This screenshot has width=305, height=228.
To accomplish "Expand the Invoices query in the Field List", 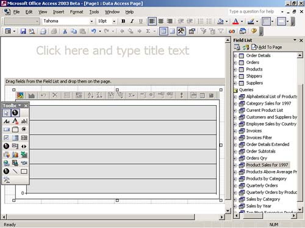I will pyautogui.click(x=235, y=131).
